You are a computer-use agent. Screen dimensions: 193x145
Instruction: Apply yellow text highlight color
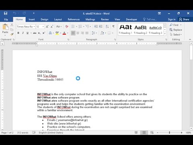(57, 33)
